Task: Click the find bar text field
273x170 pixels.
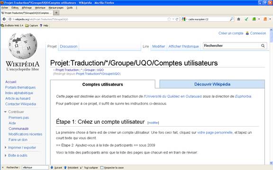Action: 35,168
